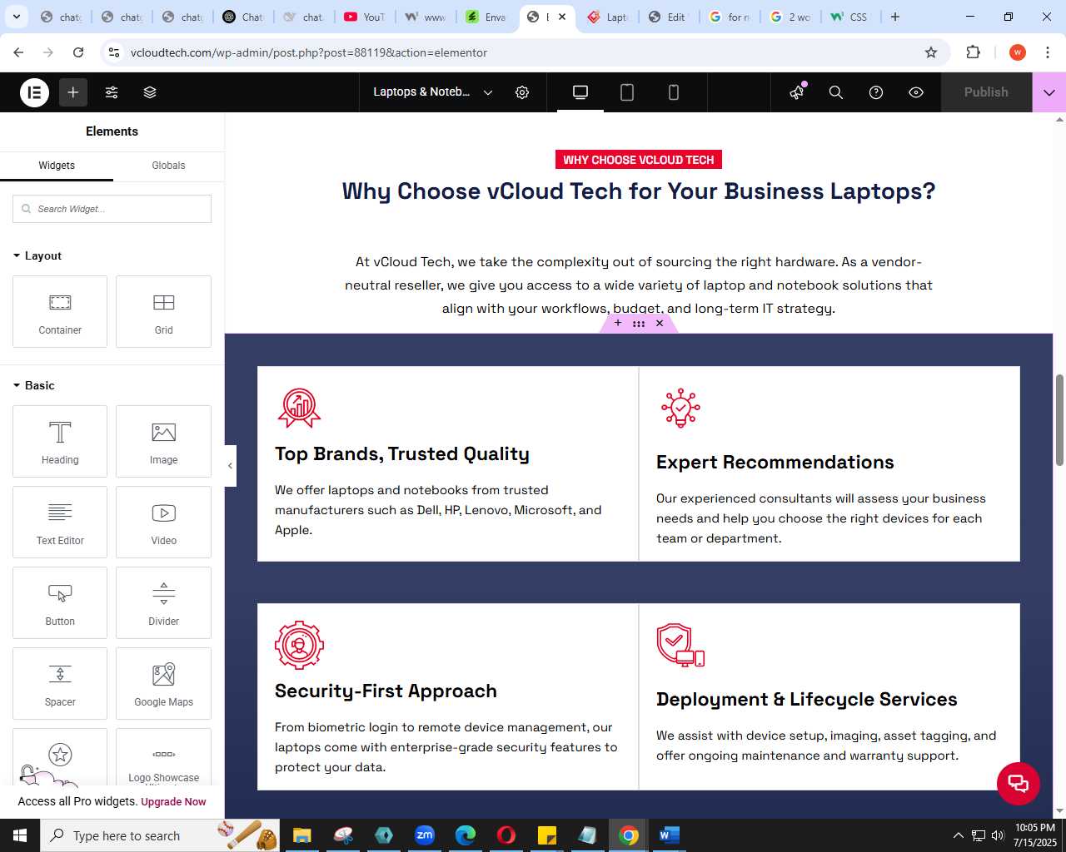Select WHY CHOOSE VCLOUD TECH badge

coord(639,160)
